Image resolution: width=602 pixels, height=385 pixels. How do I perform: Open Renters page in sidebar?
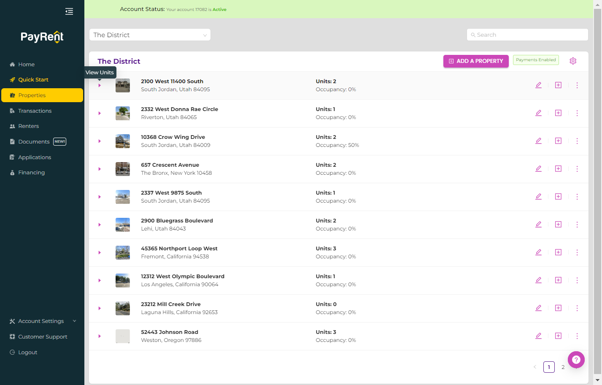(x=42, y=126)
